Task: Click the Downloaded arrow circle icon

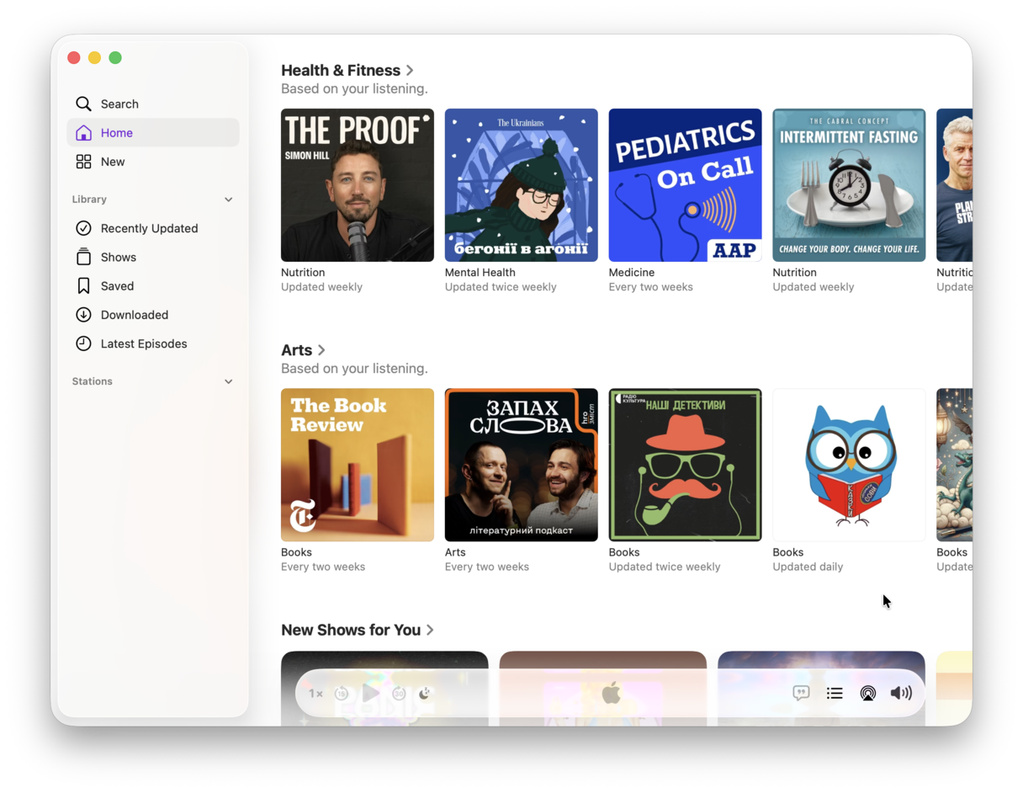Action: 83,315
